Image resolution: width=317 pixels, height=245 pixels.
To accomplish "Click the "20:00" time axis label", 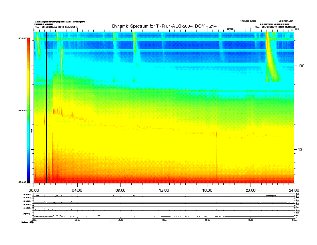I will (x=251, y=191).
